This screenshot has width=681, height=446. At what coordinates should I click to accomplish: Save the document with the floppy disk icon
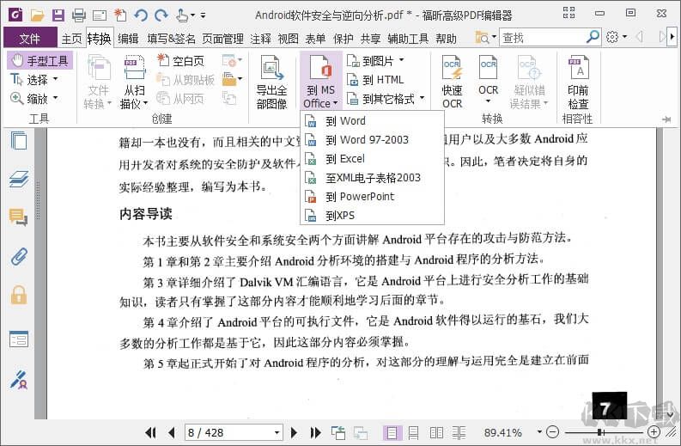58,15
